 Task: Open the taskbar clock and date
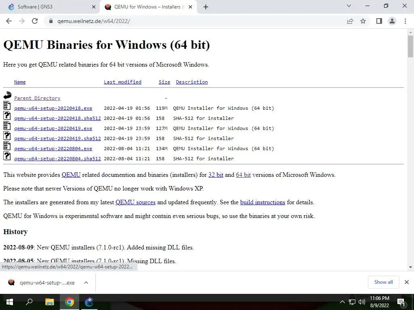point(379,302)
